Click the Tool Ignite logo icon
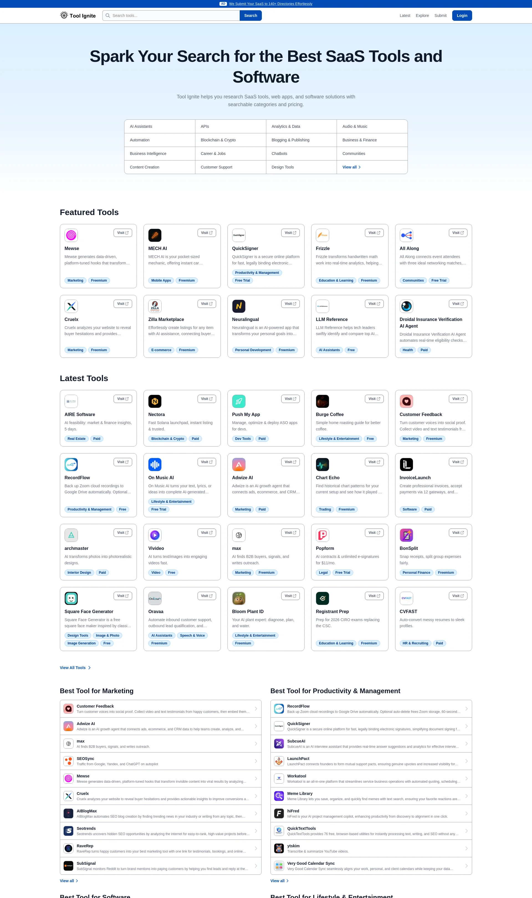The height and width of the screenshot is (898, 532). (x=64, y=15)
